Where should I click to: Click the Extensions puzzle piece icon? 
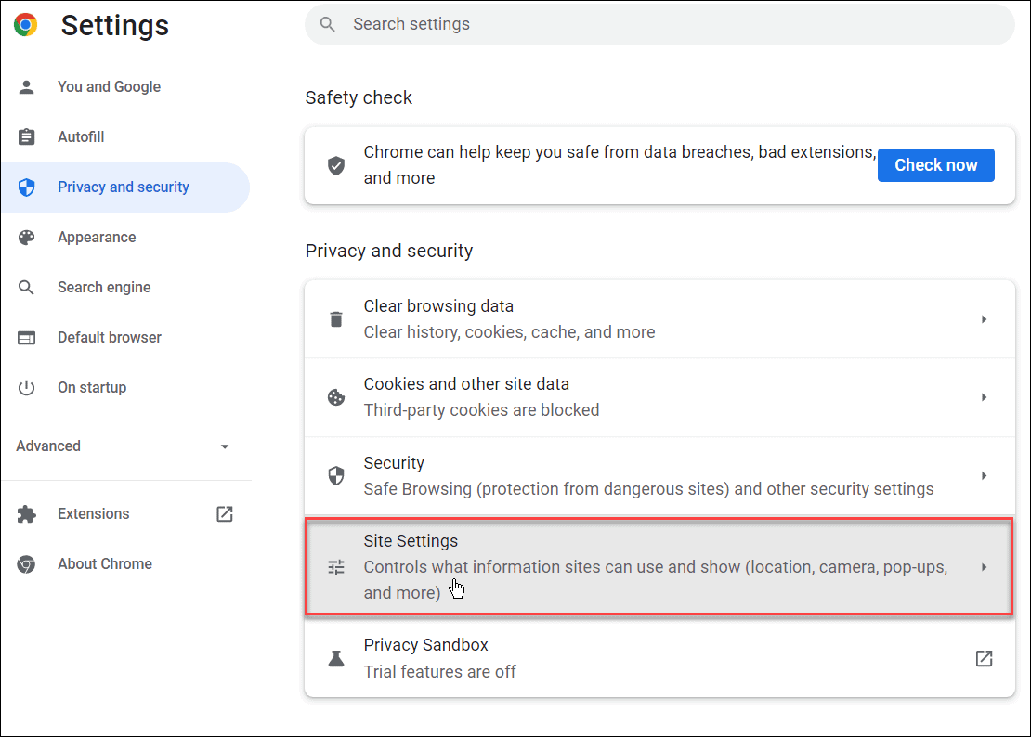coord(26,513)
